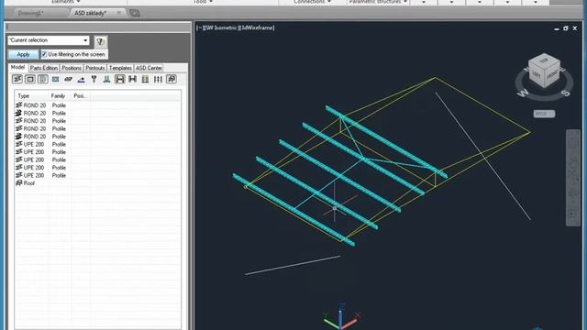Switch to the Printouts tab
587x330 pixels.
(x=95, y=68)
